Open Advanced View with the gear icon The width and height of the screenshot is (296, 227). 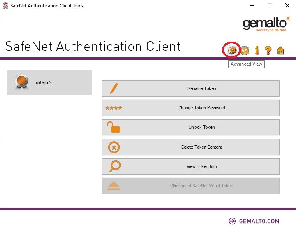232,50
